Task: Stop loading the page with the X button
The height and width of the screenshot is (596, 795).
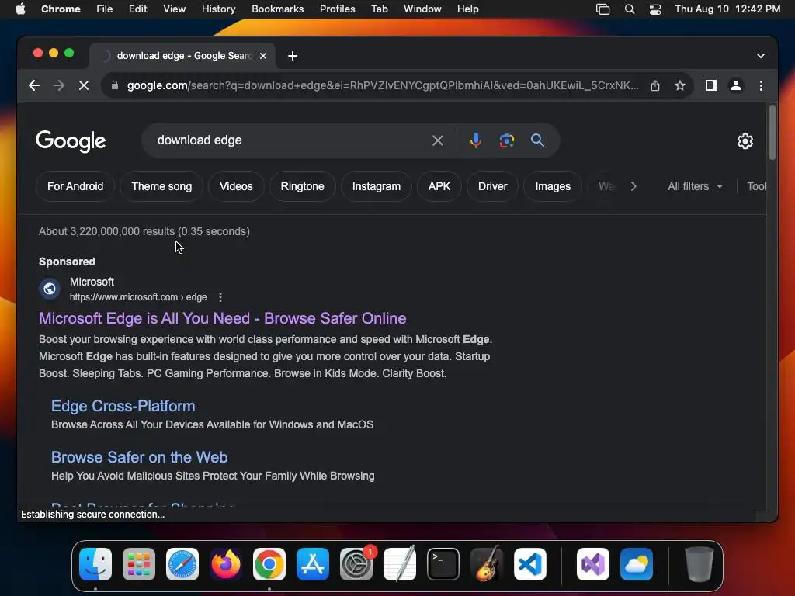Action: (84, 85)
